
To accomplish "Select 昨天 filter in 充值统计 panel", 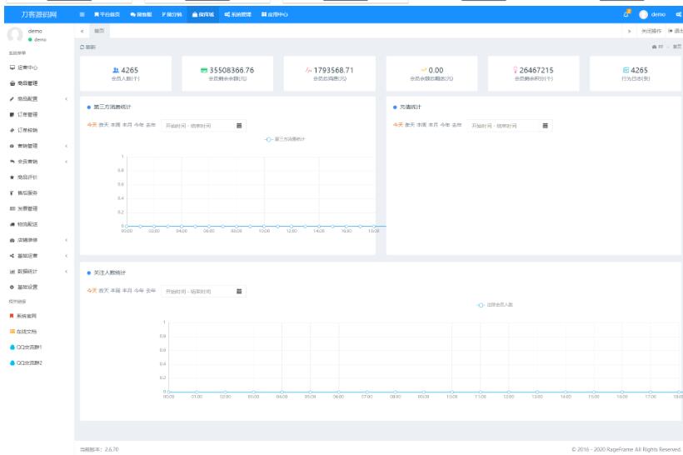I will (x=410, y=126).
